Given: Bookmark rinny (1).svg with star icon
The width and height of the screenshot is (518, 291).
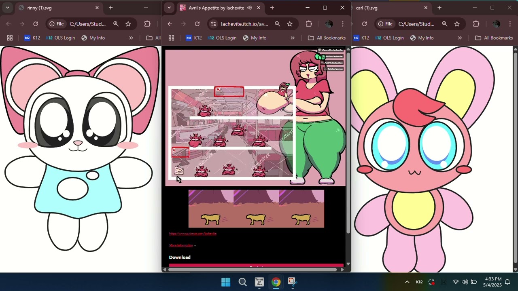Looking at the screenshot, I should 128,24.
